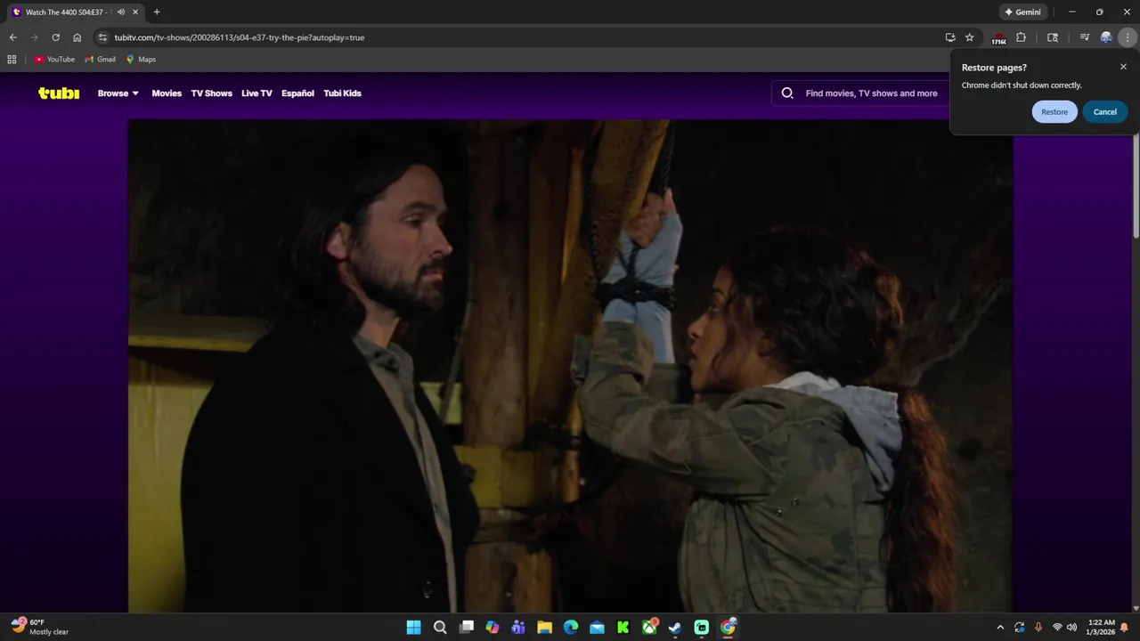Open Xbox app from taskbar
This screenshot has width=1140, height=641.
(650, 628)
